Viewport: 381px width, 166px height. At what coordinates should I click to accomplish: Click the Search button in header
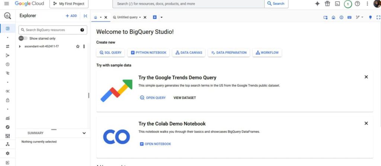tap(276, 4)
